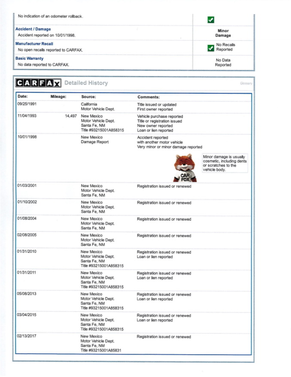Image resolution: width=291 pixels, height=377 pixels.
Task: Open the Accident / Damage heading link
Action: click(x=33, y=29)
